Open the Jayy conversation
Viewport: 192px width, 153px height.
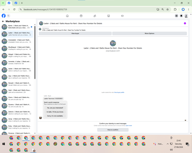[17, 77]
